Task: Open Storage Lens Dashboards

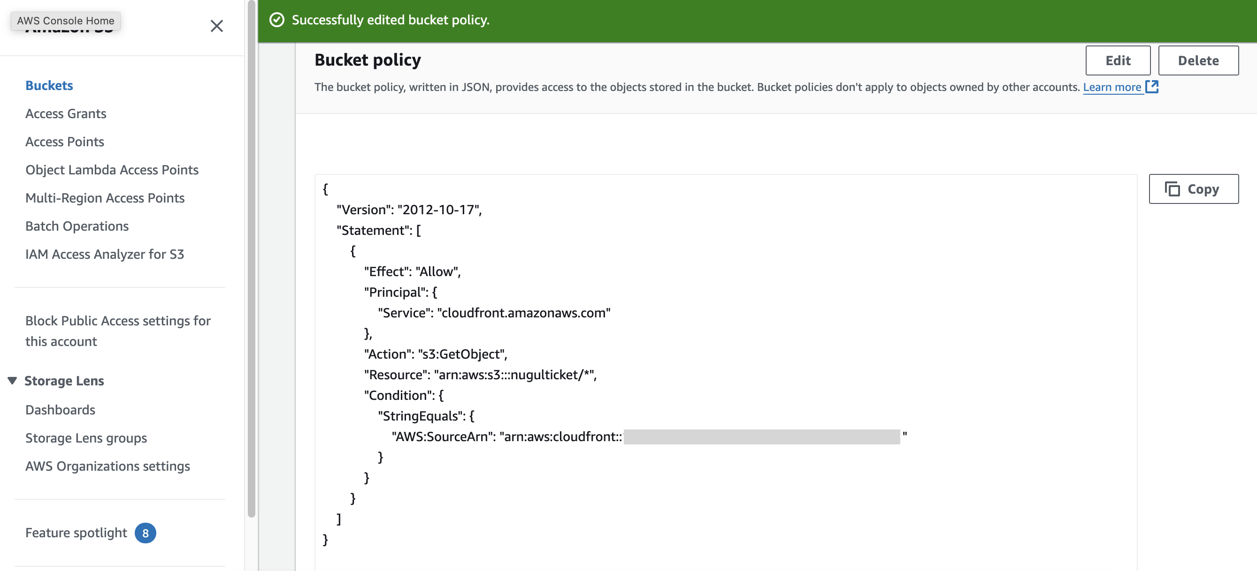Action: [x=61, y=410]
